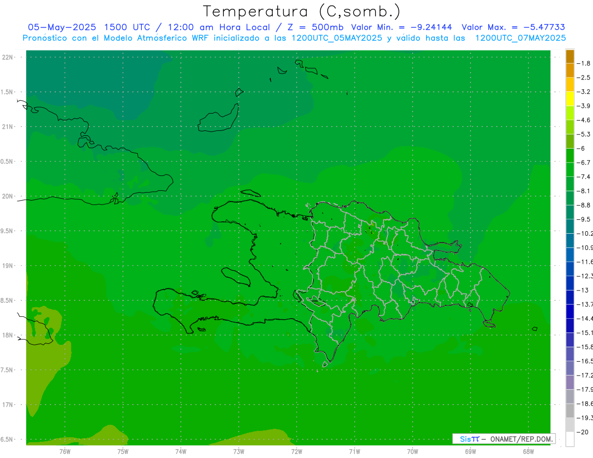Viewport: 593px width, 458px height.
Task: Click the -4.6 colorbar value label
Action: (585, 120)
